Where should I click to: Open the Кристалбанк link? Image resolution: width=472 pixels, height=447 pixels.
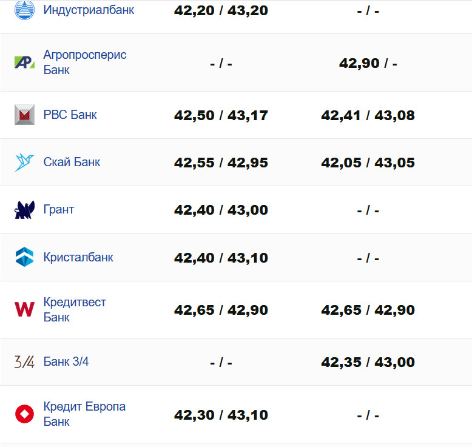pos(78,257)
